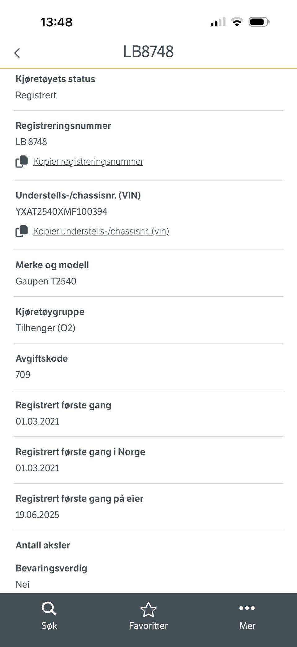Click Kopier understells-/chassisnr. (vin) link
The image size is (297, 647).
[x=101, y=231]
